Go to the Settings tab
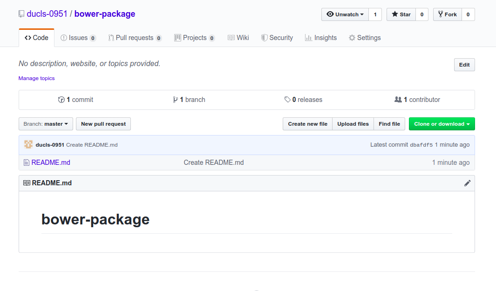The height and width of the screenshot is (291, 496). coord(365,38)
